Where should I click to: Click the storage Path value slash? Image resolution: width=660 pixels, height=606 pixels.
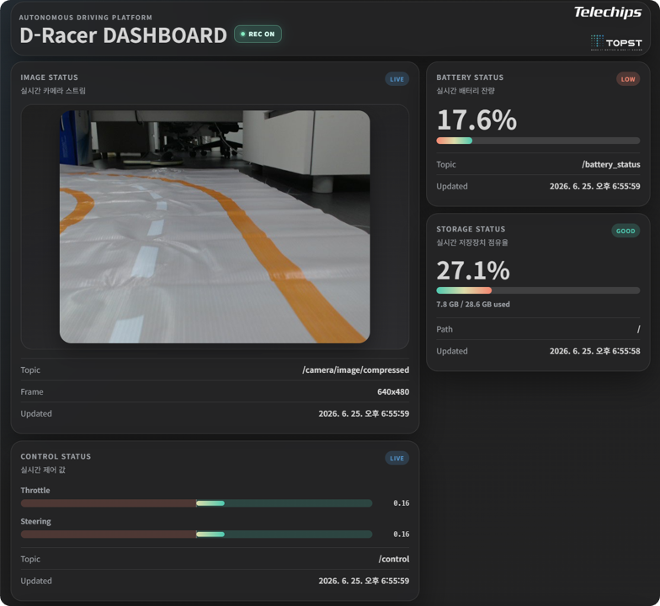(x=638, y=329)
